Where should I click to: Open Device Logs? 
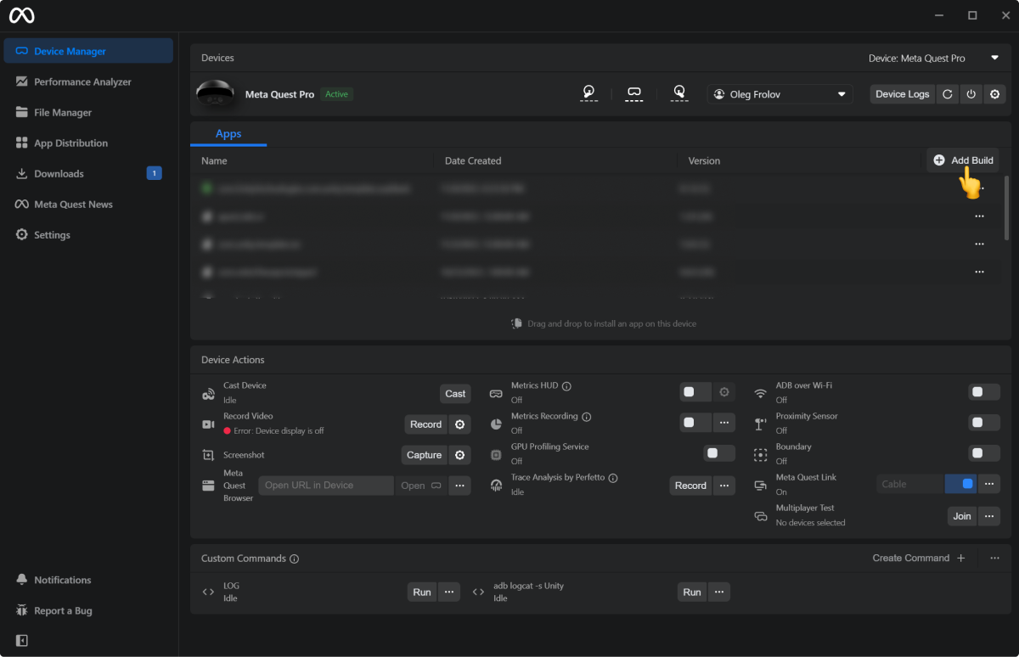coord(903,94)
